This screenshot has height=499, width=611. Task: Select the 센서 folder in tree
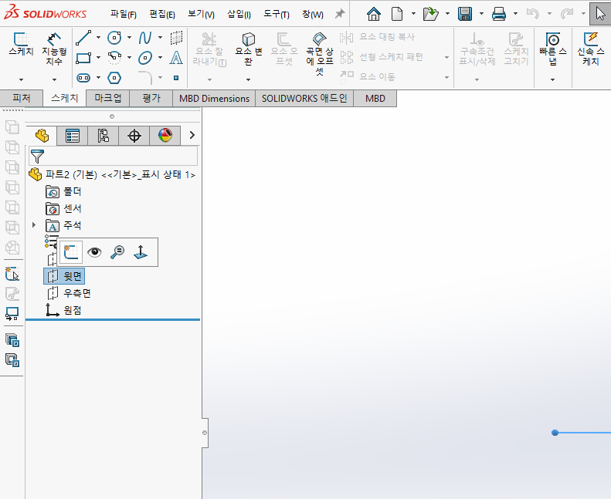click(x=64, y=208)
